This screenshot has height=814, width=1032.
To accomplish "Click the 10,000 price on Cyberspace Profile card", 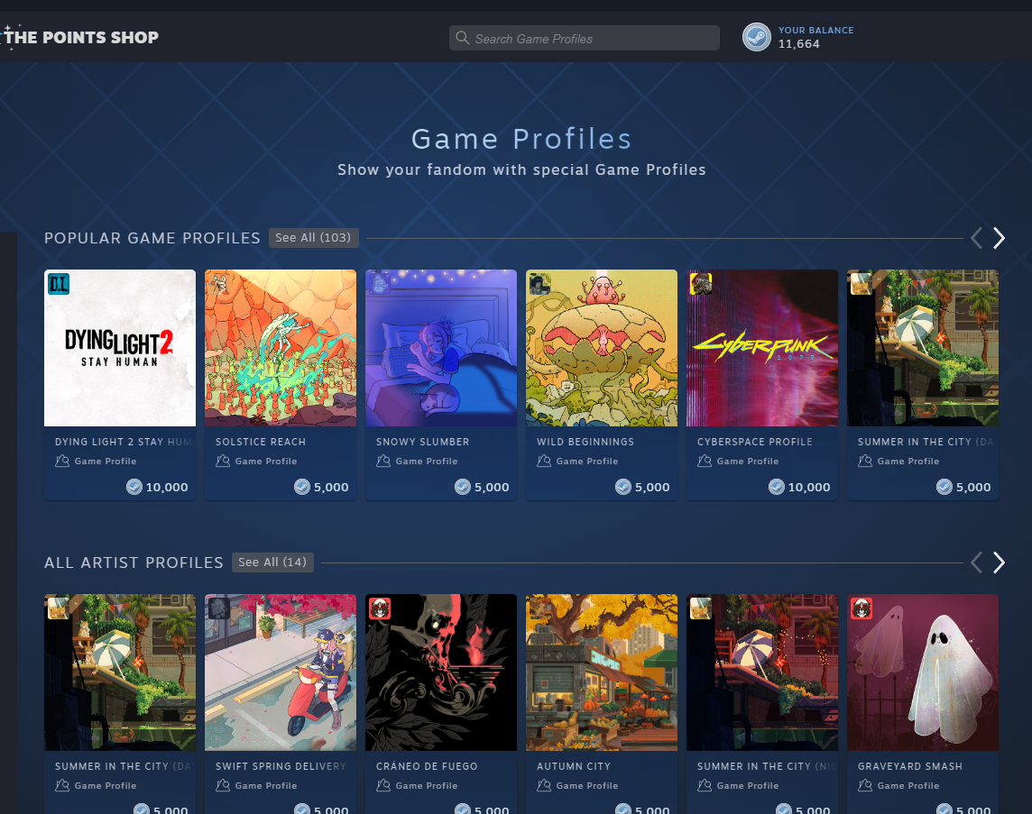I will tap(809, 487).
